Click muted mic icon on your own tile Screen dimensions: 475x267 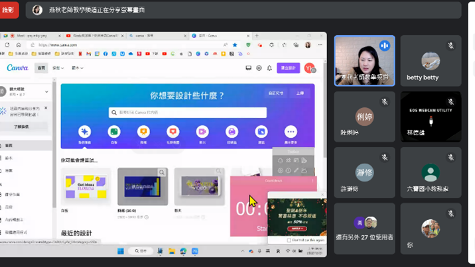tap(450, 213)
